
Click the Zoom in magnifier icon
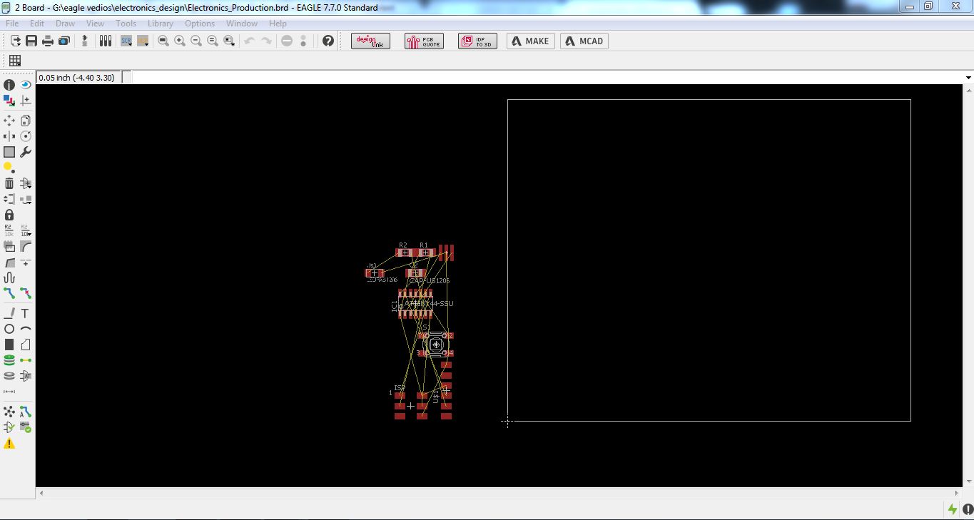tap(179, 41)
